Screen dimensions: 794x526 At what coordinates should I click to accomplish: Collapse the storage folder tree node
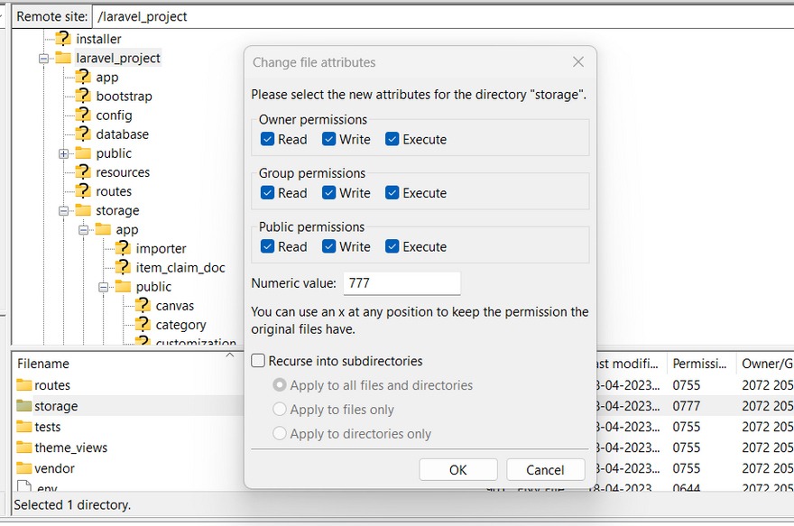tap(64, 210)
